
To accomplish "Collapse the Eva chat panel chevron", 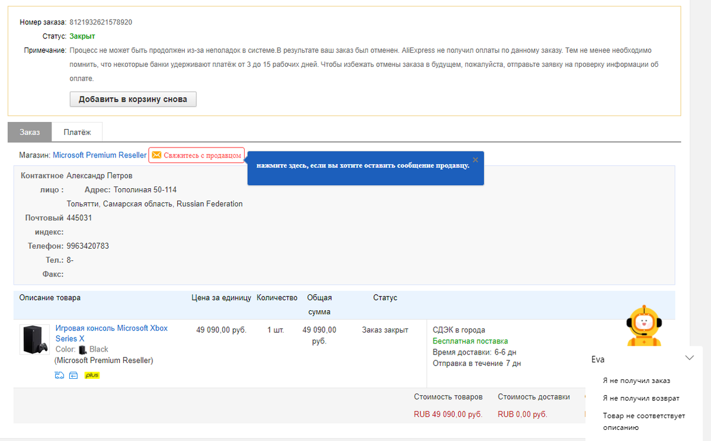I will [689, 358].
